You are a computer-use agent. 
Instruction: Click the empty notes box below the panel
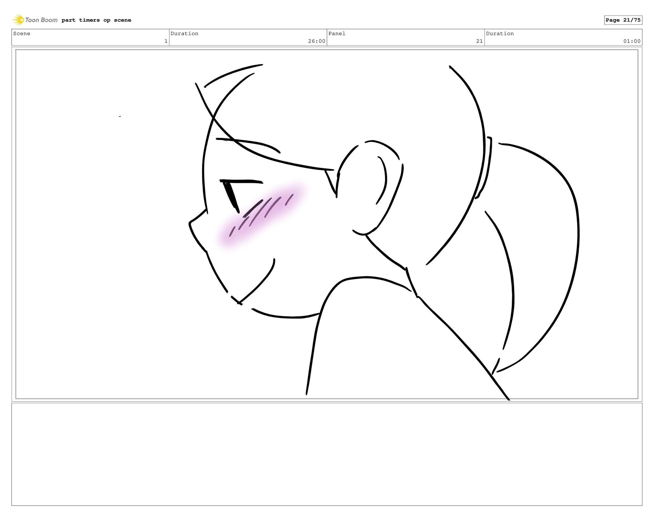[327, 454]
